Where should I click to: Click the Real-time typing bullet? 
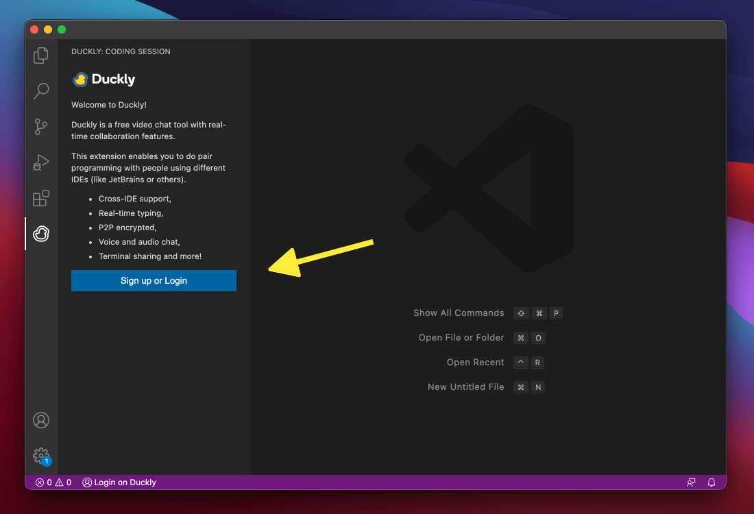click(x=131, y=213)
